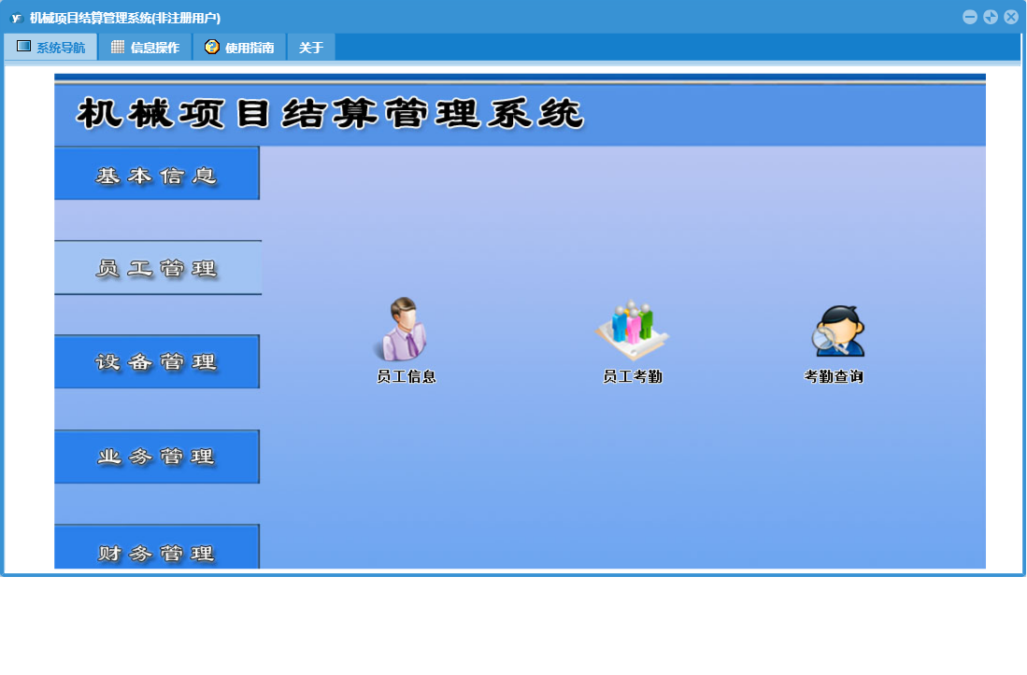Click the 员工信息 text label
Image resolution: width=1027 pixels, height=675 pixels.
coord(407,377)
